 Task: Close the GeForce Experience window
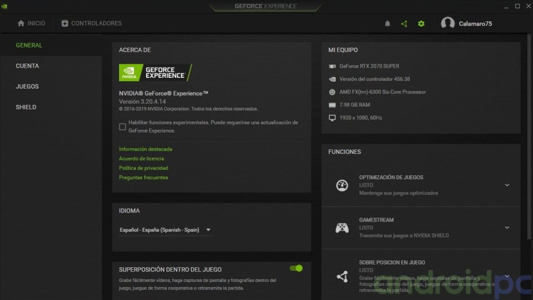coord(528,6)
